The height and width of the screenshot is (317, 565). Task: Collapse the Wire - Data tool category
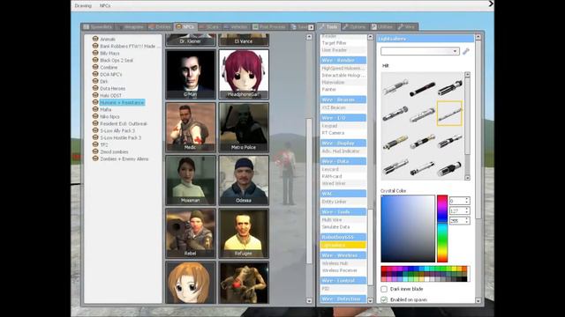(x=343, y=161)
